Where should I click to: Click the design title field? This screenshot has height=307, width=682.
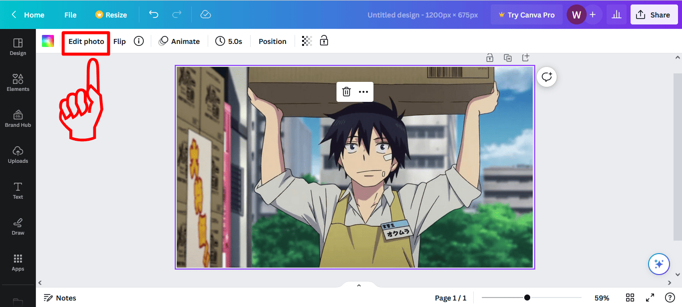(x=423, y=15)
